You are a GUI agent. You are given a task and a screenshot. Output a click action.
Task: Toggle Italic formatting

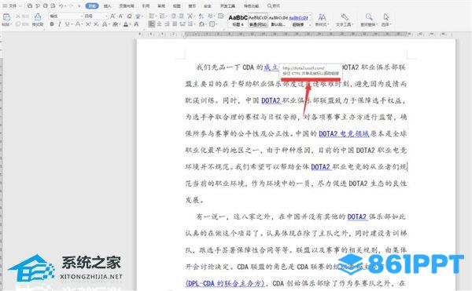59,24
